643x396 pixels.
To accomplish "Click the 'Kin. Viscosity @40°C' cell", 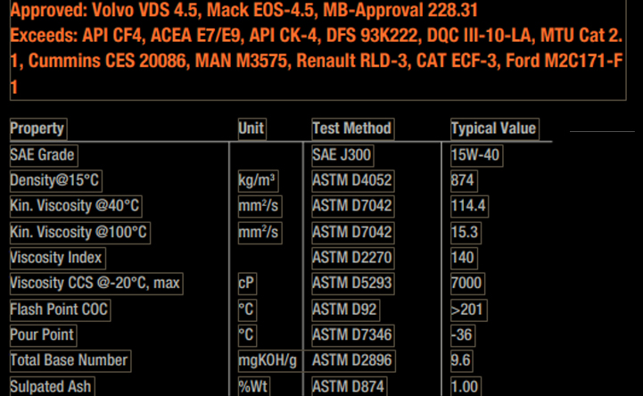I will point(76,206).
